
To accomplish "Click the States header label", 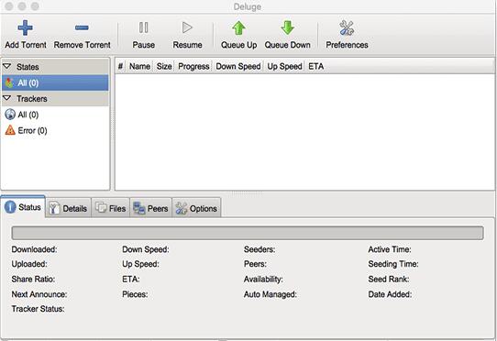I will coord(28,67).
